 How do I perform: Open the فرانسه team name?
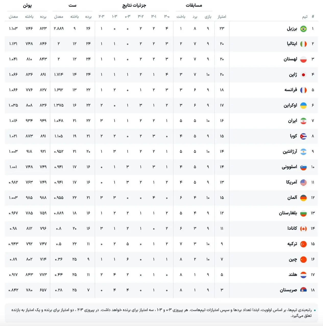[291, 90]
